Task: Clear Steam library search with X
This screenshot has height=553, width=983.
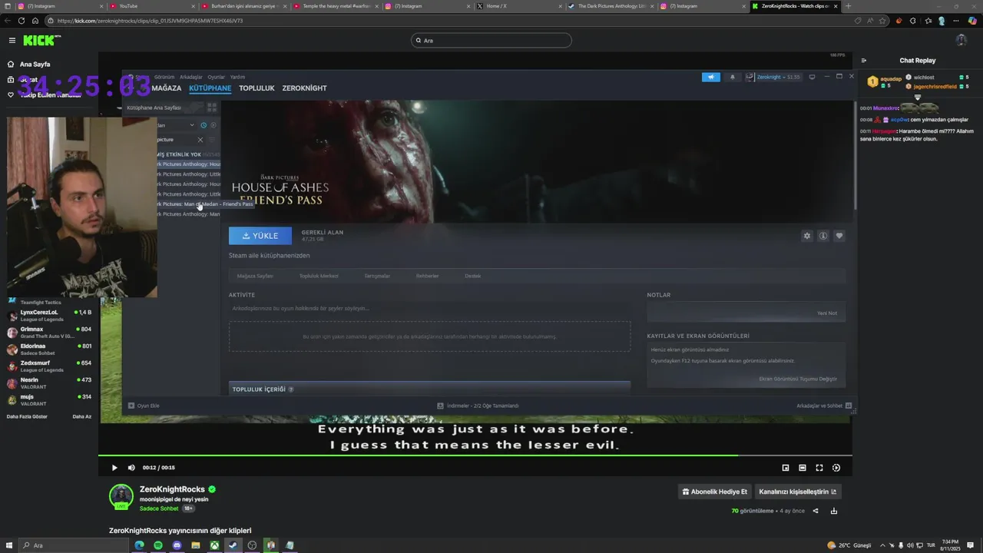Action: click(200, 140)
